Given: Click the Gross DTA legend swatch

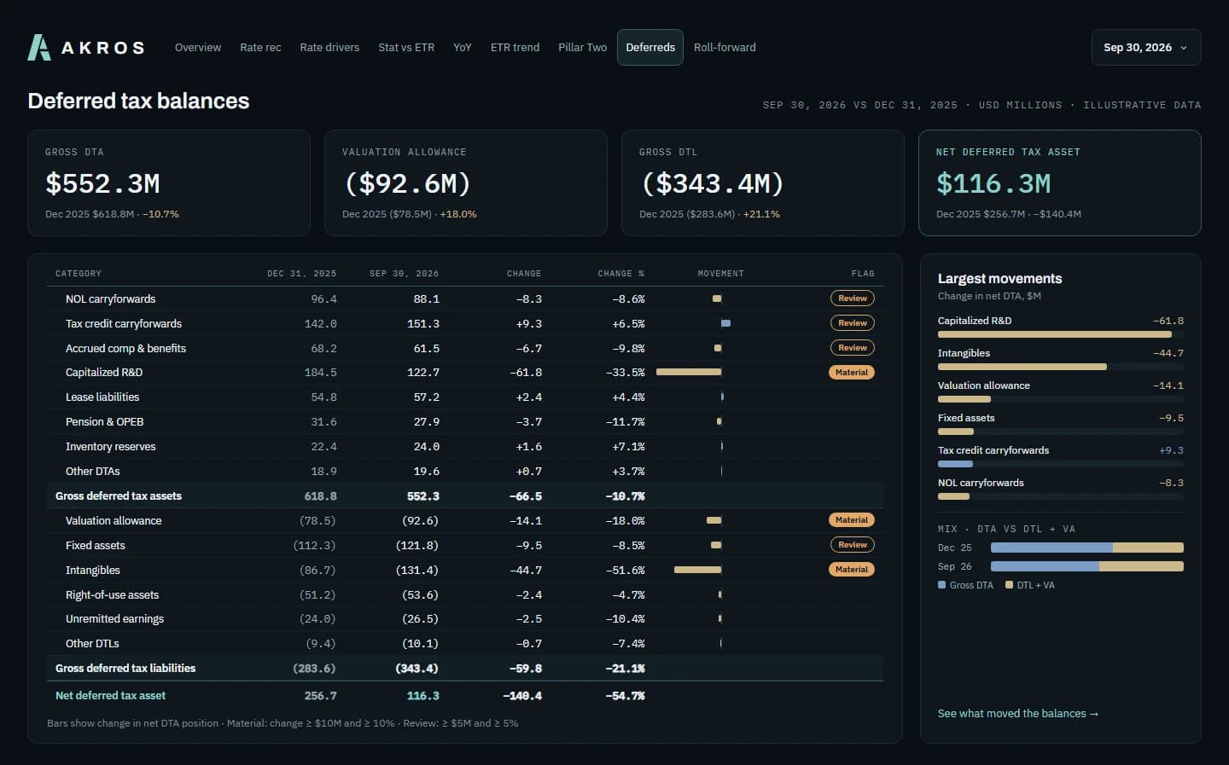Looking at the screenshot, I should coord(941,585).
